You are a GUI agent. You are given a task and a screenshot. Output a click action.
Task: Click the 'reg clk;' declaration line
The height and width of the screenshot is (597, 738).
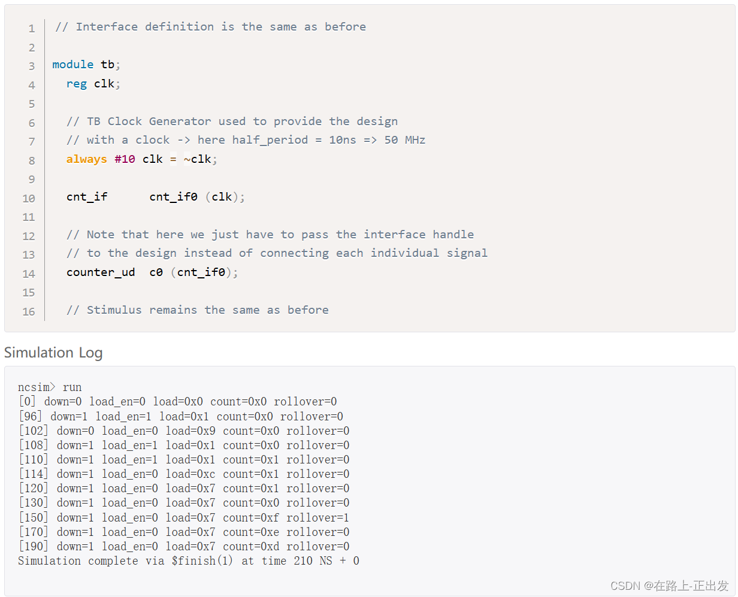click(x=93, y=84)
